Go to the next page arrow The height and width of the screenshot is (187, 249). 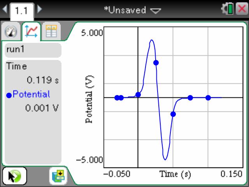39,9
